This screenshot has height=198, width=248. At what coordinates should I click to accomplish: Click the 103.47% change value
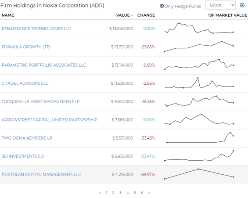[x=147, y=156]
